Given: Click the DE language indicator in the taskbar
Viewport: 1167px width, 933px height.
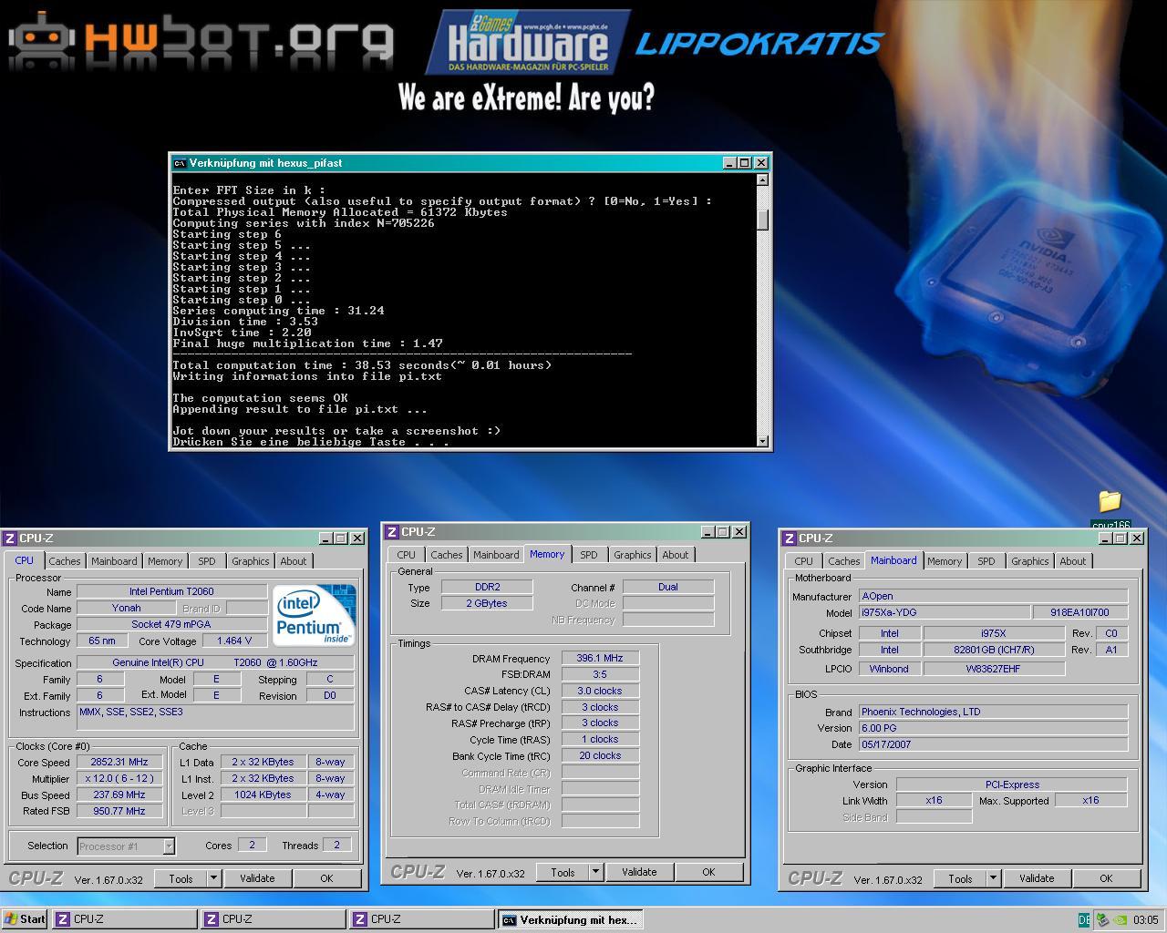Looking at the screenshot, I should point(1084,919).
